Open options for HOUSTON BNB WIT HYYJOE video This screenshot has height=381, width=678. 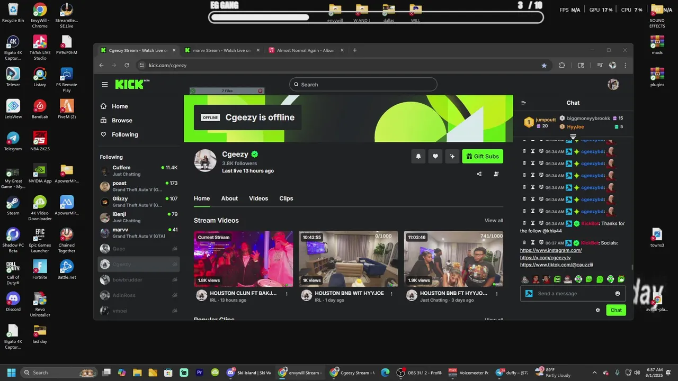point(392,294)
